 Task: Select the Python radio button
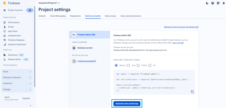[x=138, y=65]
